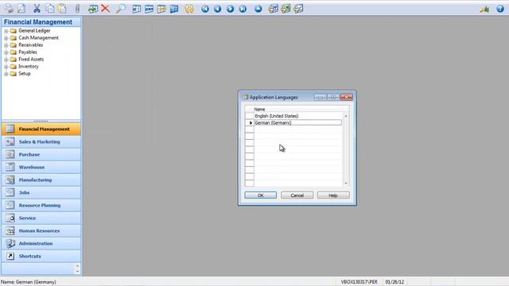The height and width of the screenshot is (286, 509).
Task: Open the Financial Management menu
Action: (x=41, y=129)
